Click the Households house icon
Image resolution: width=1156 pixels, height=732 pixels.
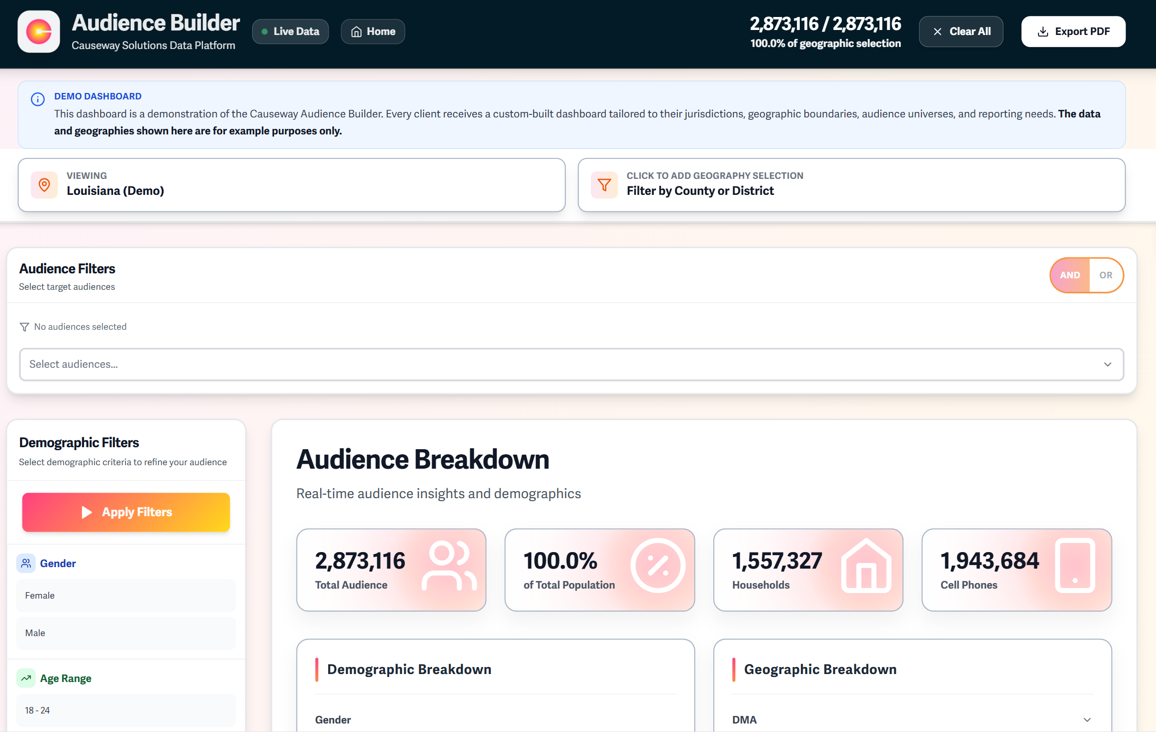click(866, 566)
